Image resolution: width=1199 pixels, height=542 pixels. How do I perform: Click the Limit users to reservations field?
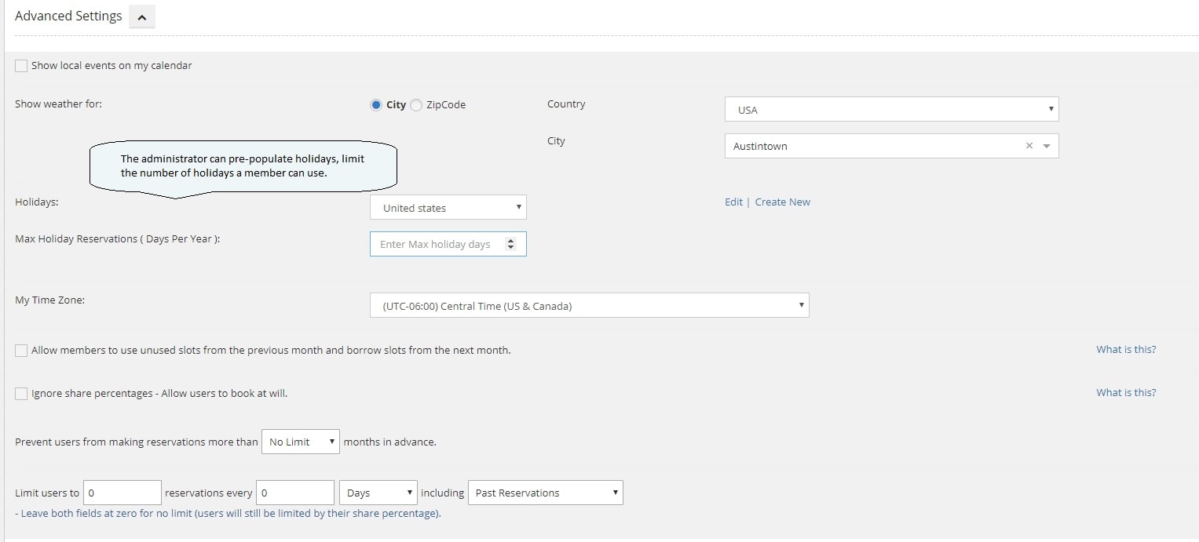tap(122, 493)
